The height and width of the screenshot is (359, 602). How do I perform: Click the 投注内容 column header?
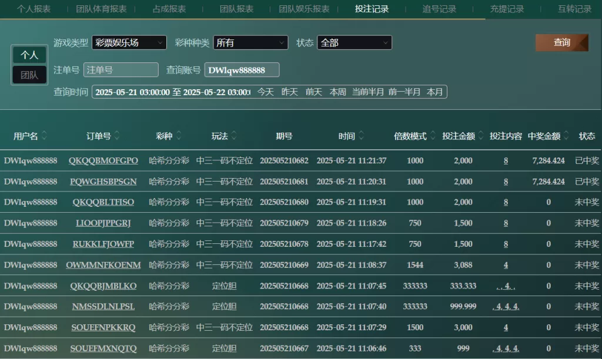506,136
